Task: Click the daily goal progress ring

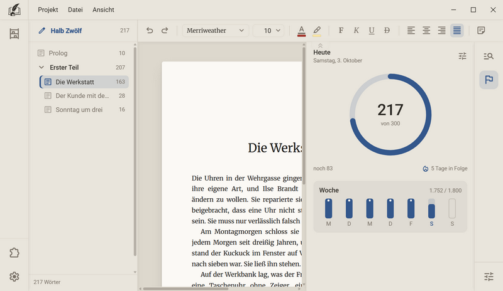Action: tap(390, 115)
